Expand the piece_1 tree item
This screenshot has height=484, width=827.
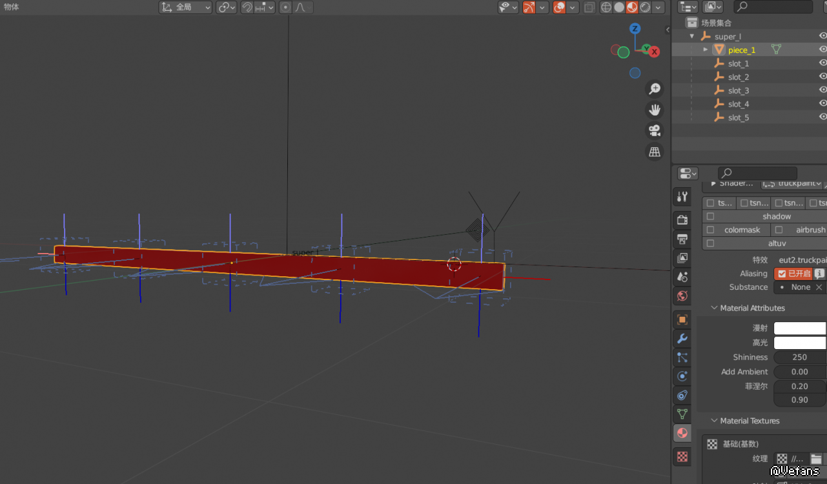pyautogui.click(x=706, y=50)
